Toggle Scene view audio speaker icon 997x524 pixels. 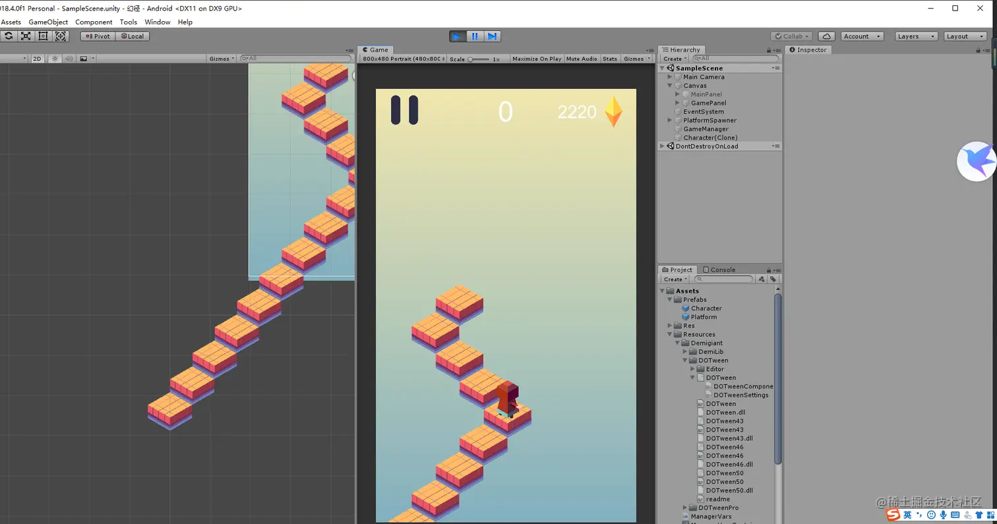click(x=69, y=59)
